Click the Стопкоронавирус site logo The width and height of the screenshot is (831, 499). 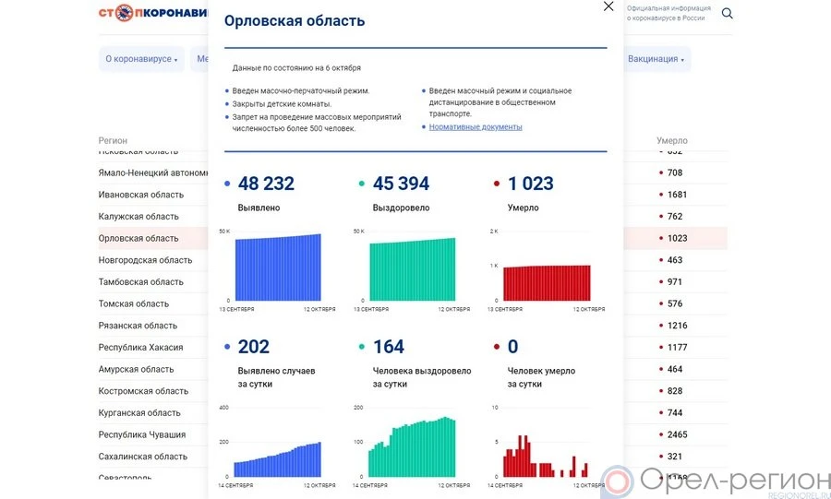coord(152,14)
